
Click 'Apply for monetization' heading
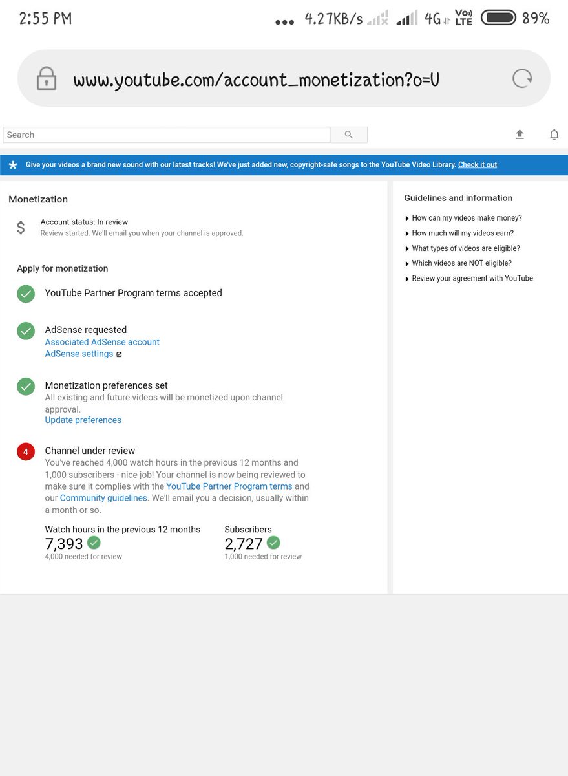(x=63, y=268)
